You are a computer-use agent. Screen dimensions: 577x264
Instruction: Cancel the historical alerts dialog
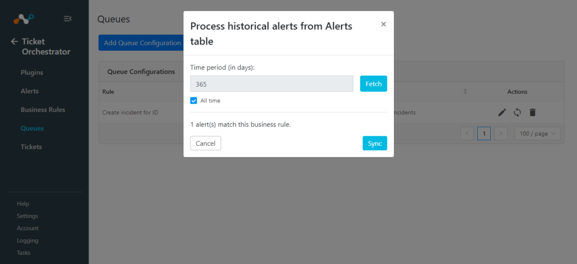pyautogui.click(x=205, y=144)
